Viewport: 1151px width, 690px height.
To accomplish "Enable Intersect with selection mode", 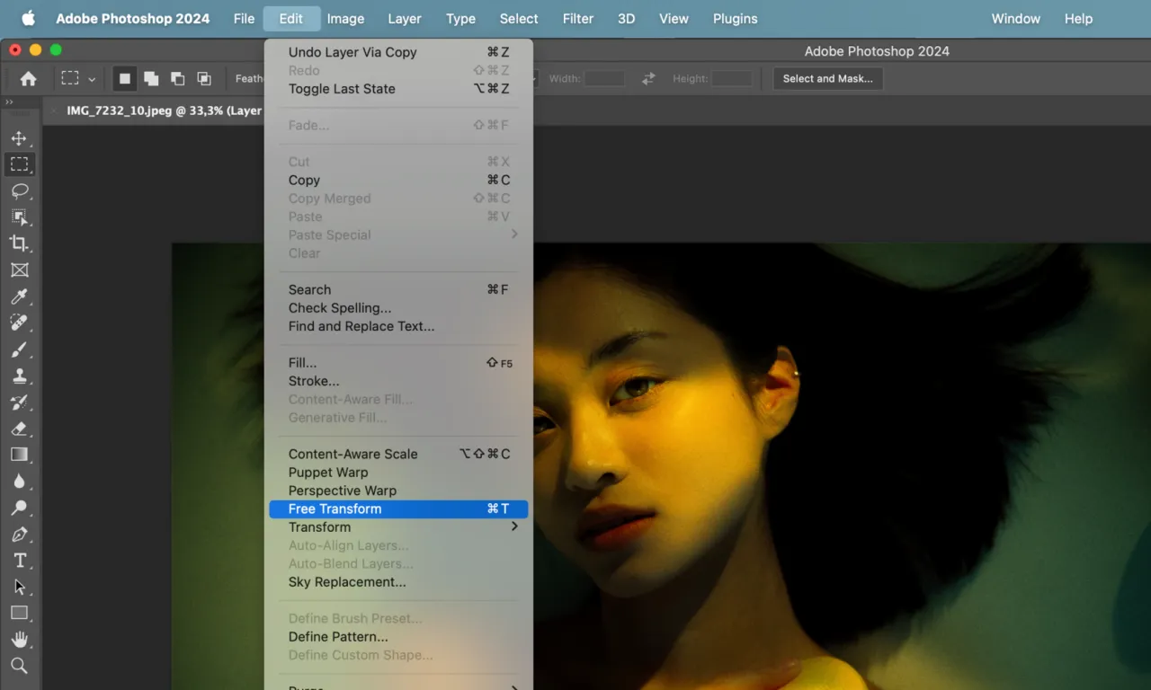I will tap(204, 79).
